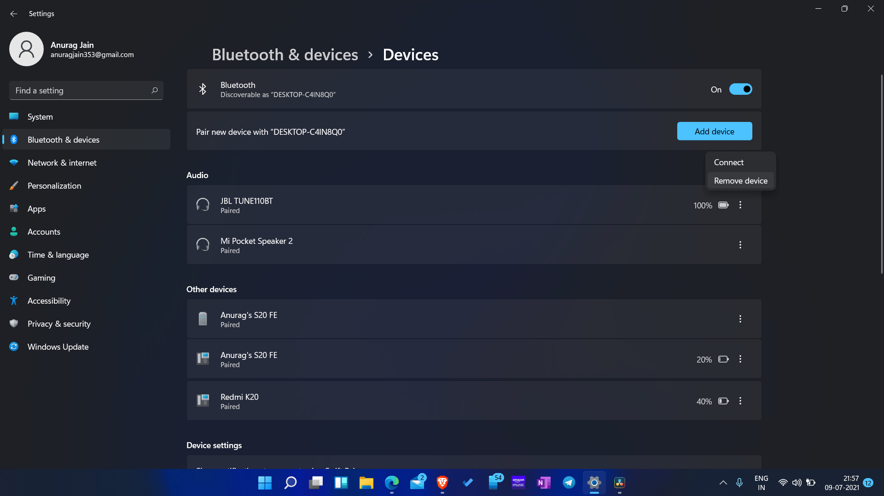
Task: Click the Add device button
Action: pos(714,132)
